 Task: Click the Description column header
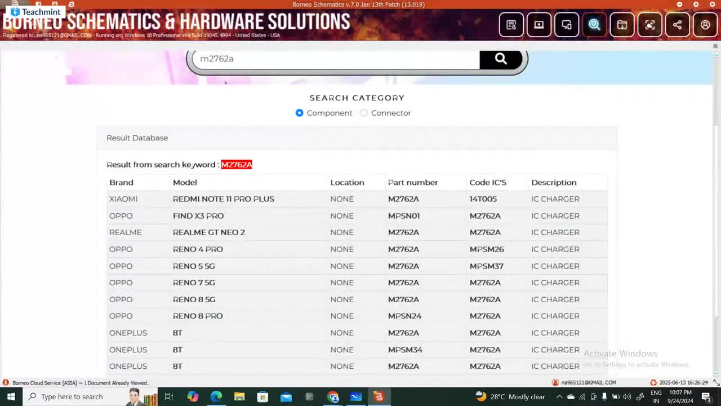[x=554, y=182]
